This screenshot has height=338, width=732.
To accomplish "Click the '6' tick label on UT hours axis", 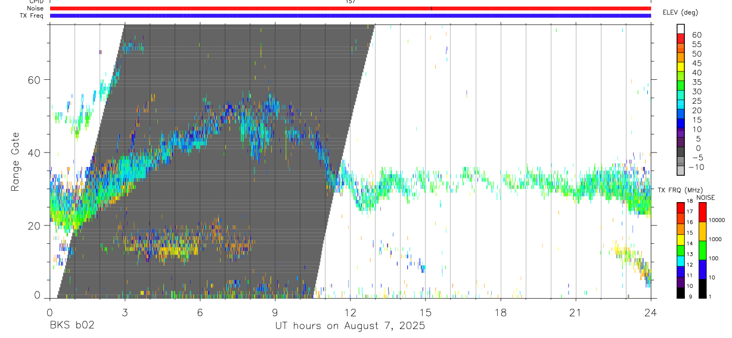I will tap(200, 312).
